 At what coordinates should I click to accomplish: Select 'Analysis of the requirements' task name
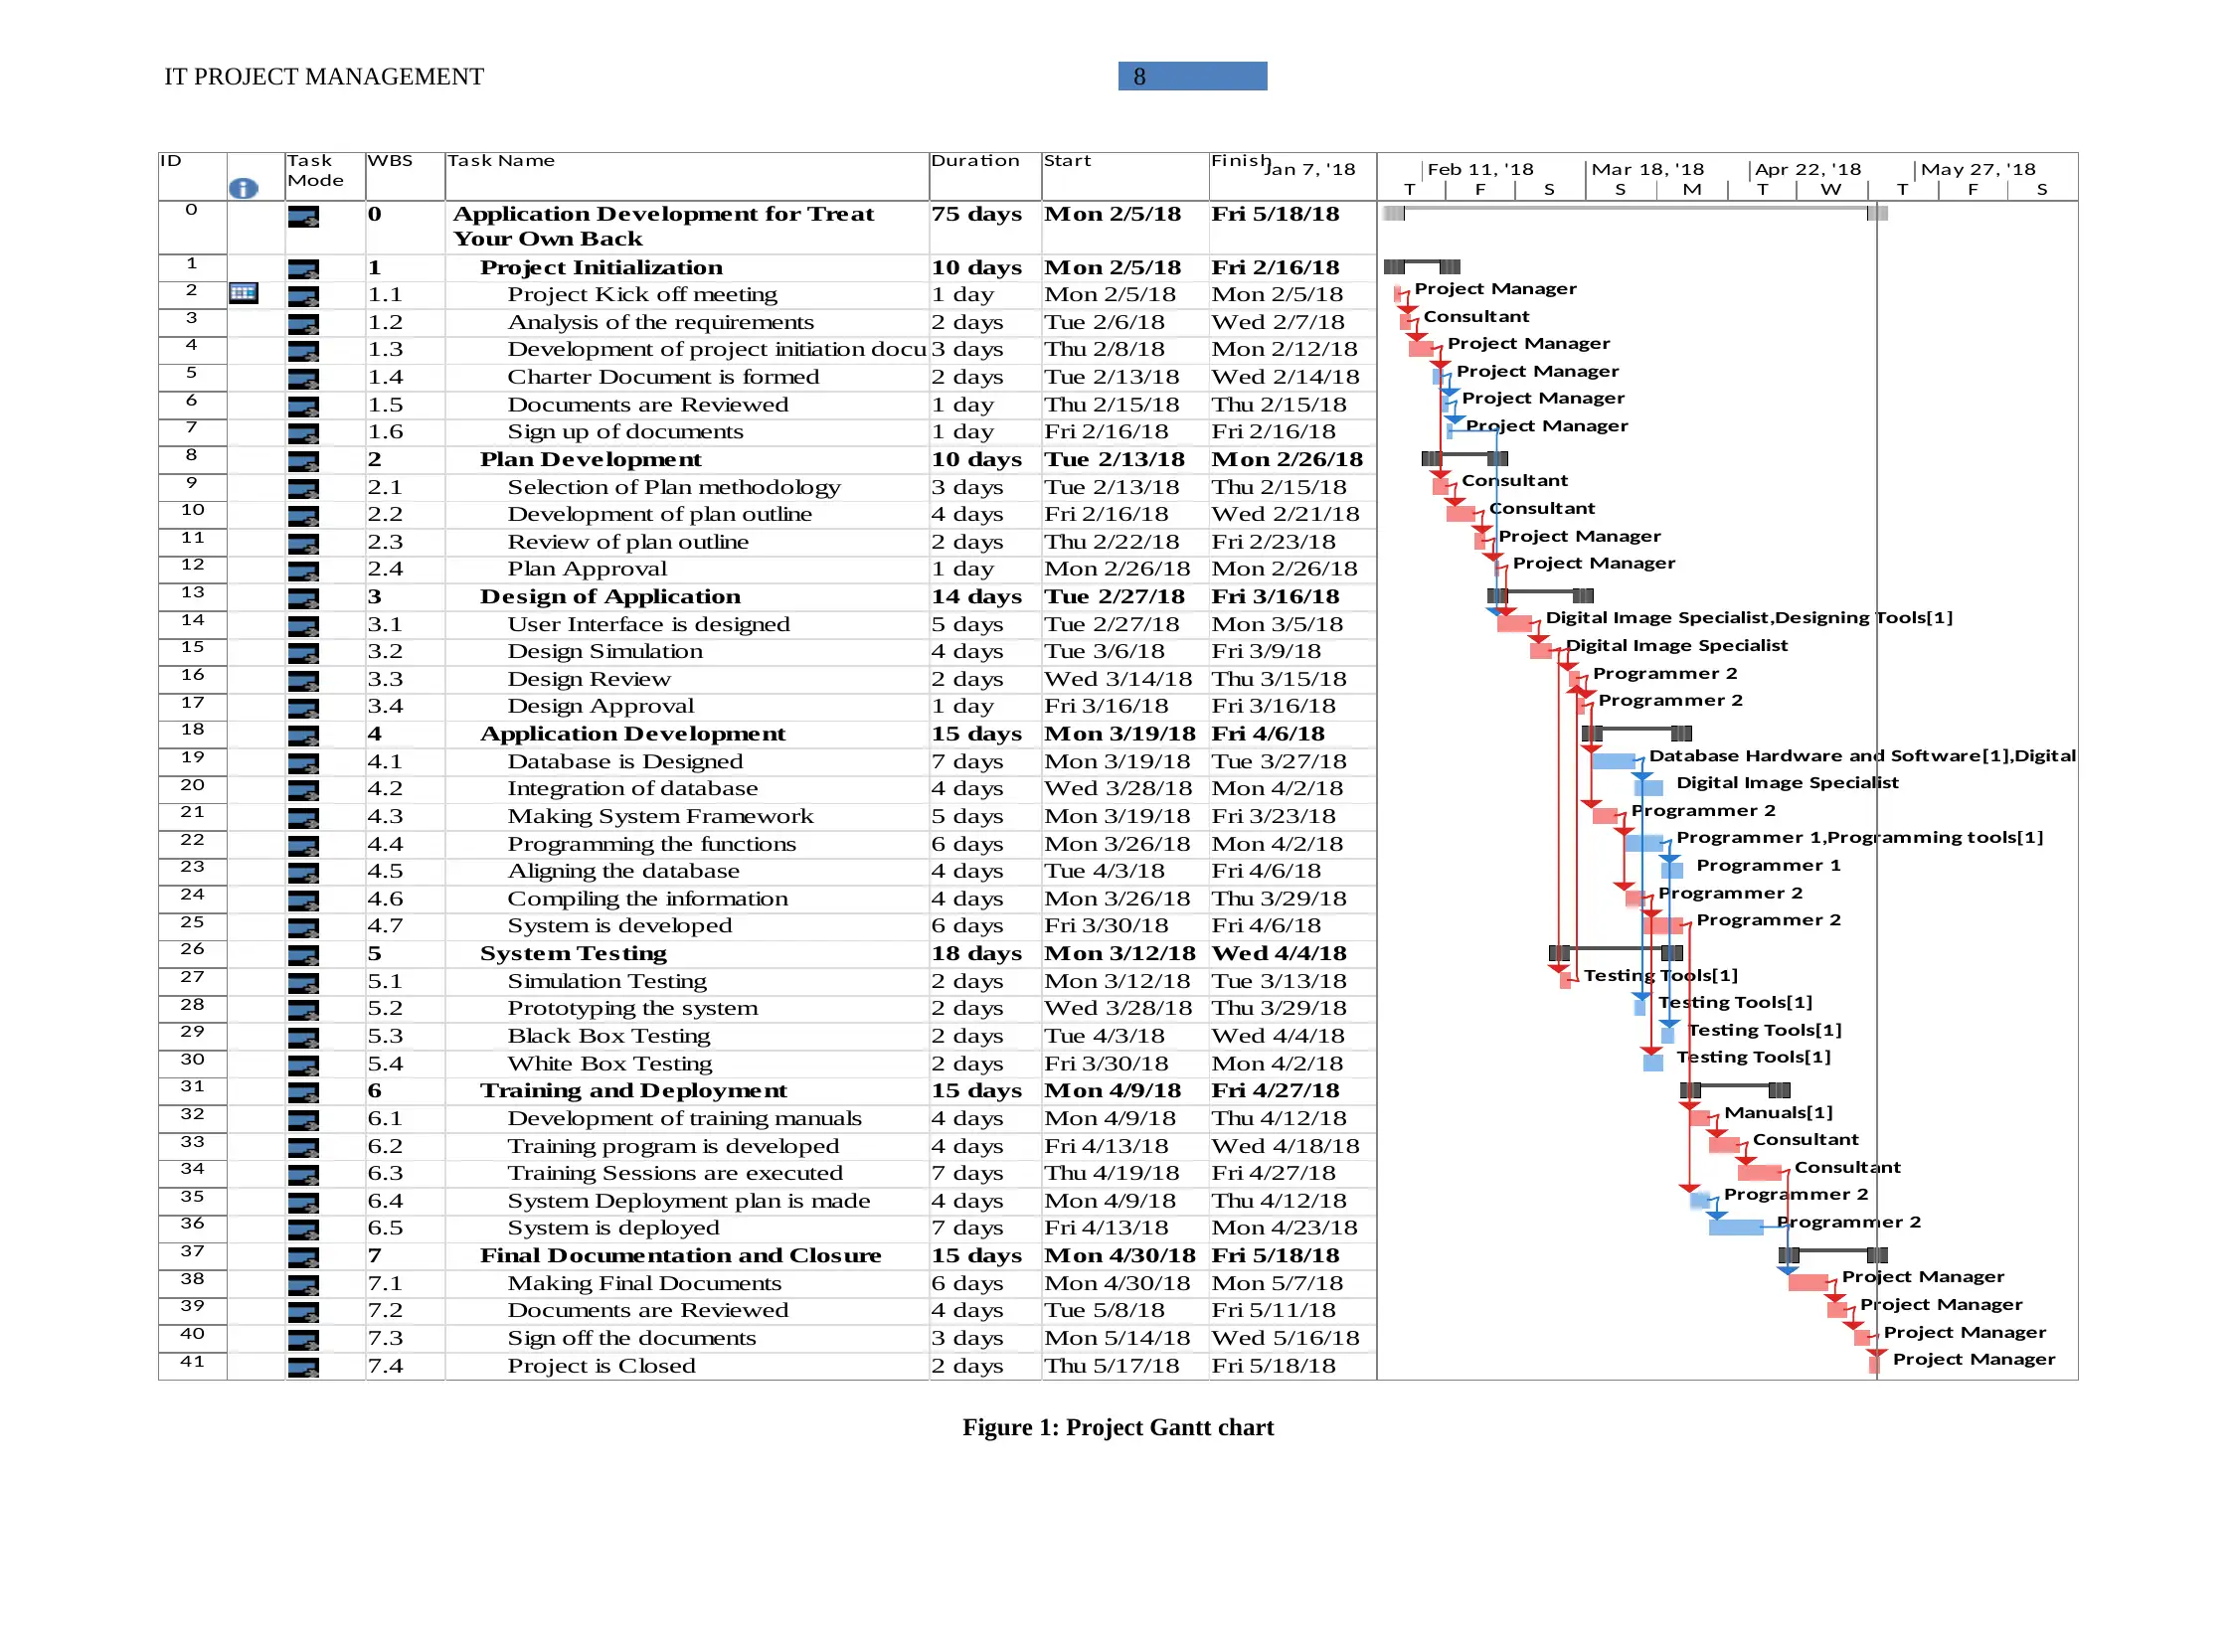(x=660, y=322)
